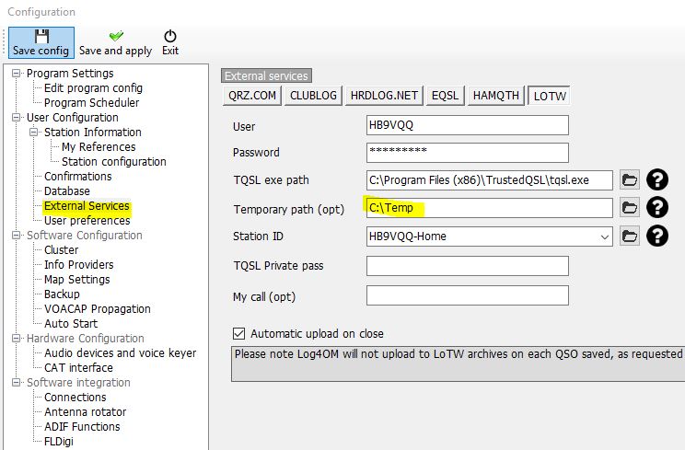This screenshot has width=685, height=450.
Task: Select Auto Start in tree
Action: click(71, 323)
